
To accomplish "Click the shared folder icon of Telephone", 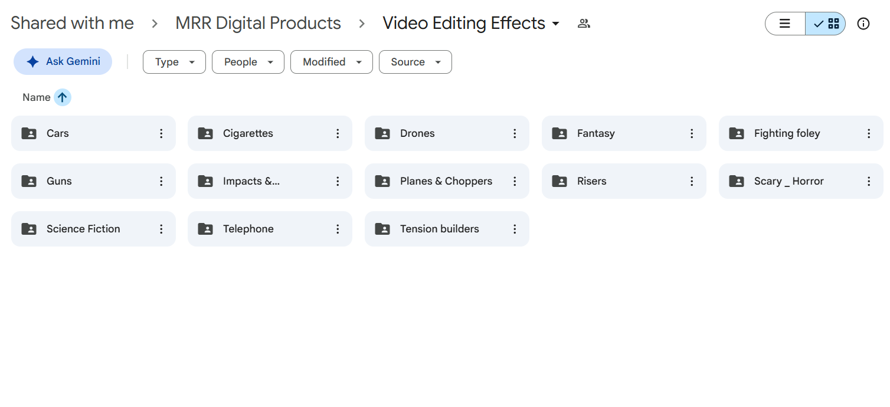I will point(205,229).
